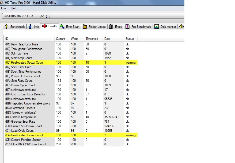235x163 pixels.
Task: Select the (BD) unknown attribute row
Action: 71,112
